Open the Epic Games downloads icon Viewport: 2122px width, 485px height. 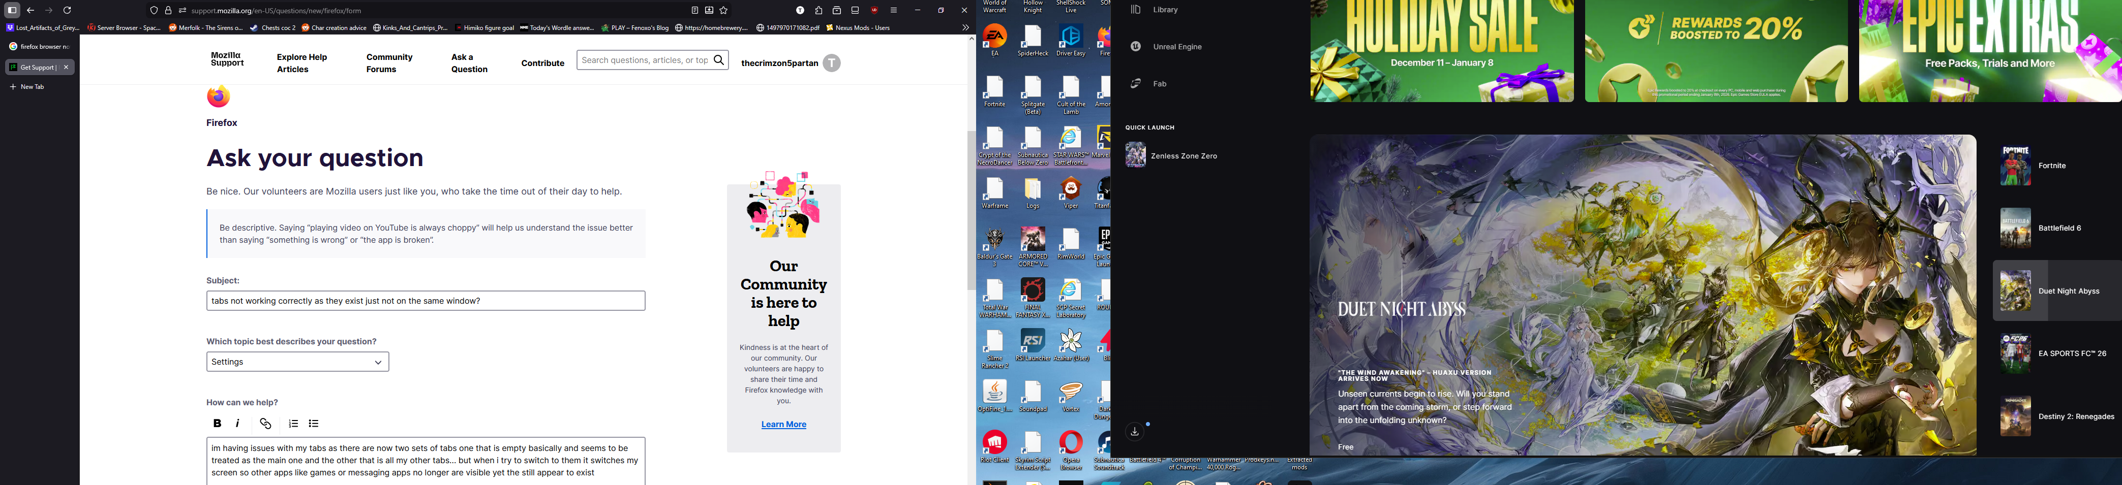pyautogui.click(x=1135, y=432)
